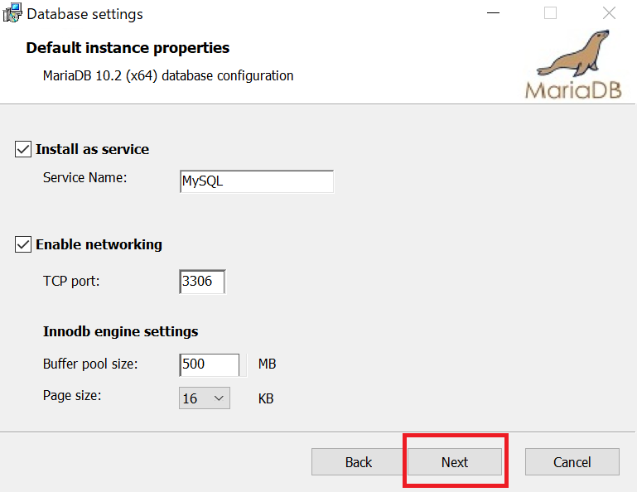Minimize the Database settings window

493,13
